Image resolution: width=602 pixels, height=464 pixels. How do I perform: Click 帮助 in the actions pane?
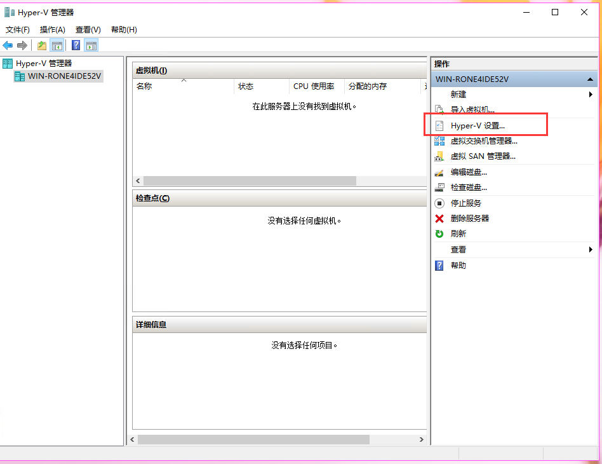click(x=458, y=265)
